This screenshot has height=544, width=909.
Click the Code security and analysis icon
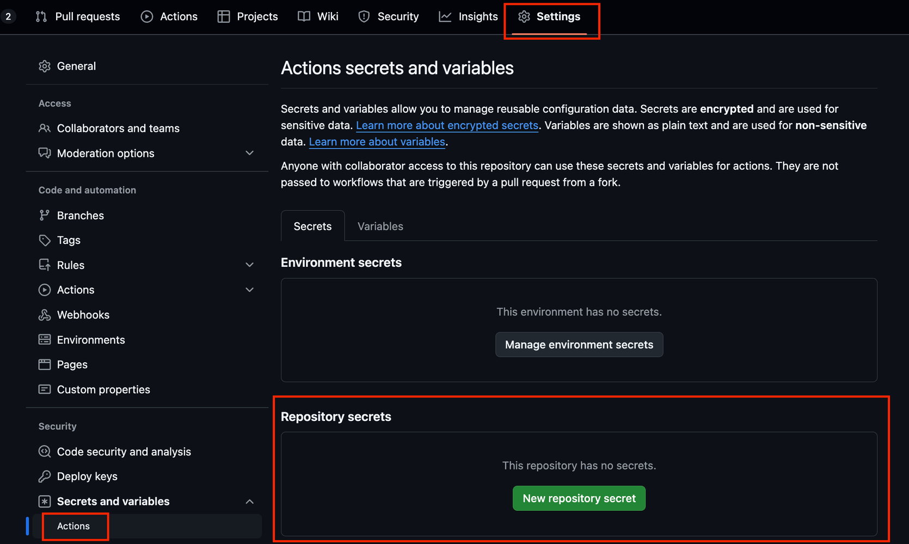44,451
